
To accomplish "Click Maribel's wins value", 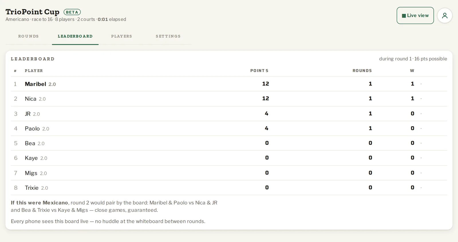I will pos(412,84).
